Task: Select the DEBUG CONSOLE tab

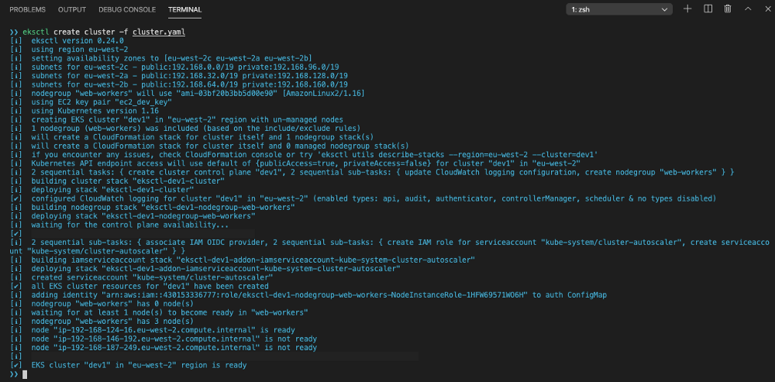Action: [x=127, y=9]
